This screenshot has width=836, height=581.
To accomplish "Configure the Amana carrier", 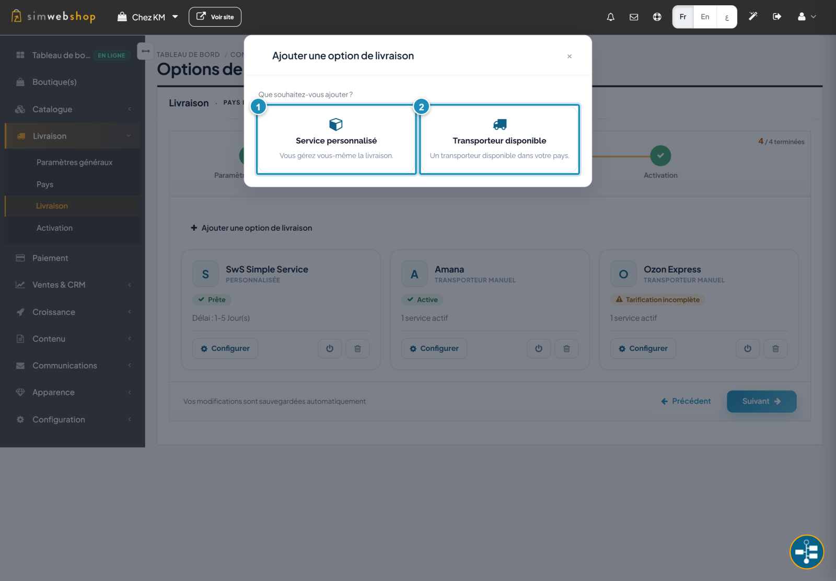I will point(434,348).
